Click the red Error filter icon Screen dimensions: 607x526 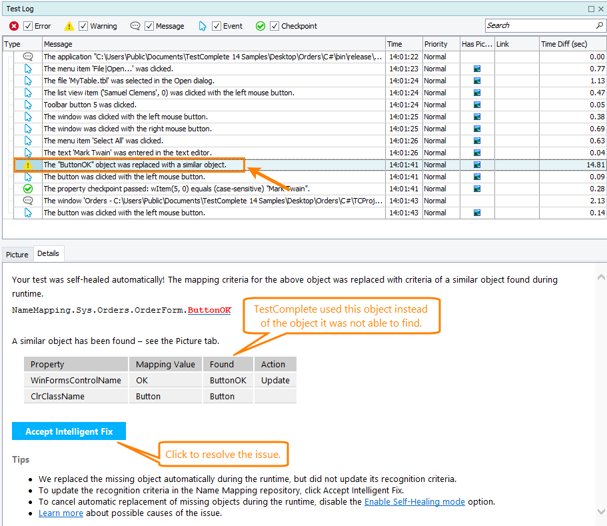click(x=15, y=25)
